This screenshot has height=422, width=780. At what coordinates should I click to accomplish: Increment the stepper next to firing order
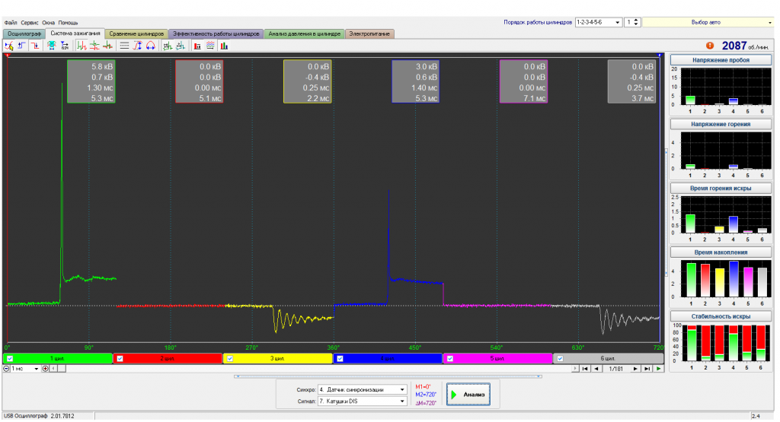(x=636, y=21)
